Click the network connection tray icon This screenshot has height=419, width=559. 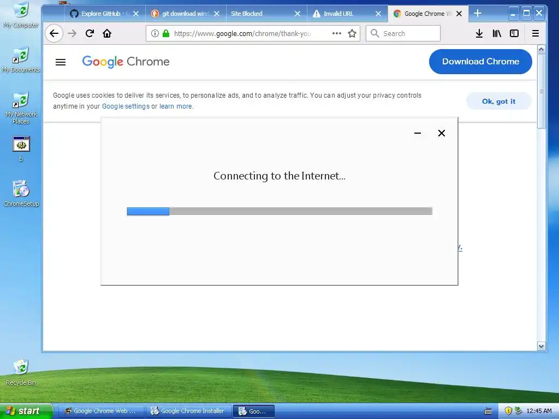point(519,411)
